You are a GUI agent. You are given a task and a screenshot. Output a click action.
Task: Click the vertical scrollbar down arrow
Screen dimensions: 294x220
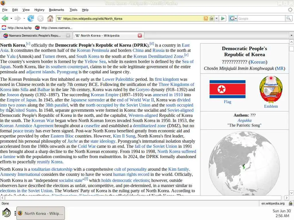click(x=291, y=193)
